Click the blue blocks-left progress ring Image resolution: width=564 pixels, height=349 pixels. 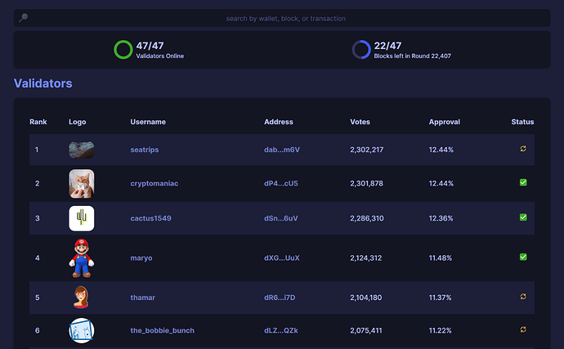(x=361, y=50)
